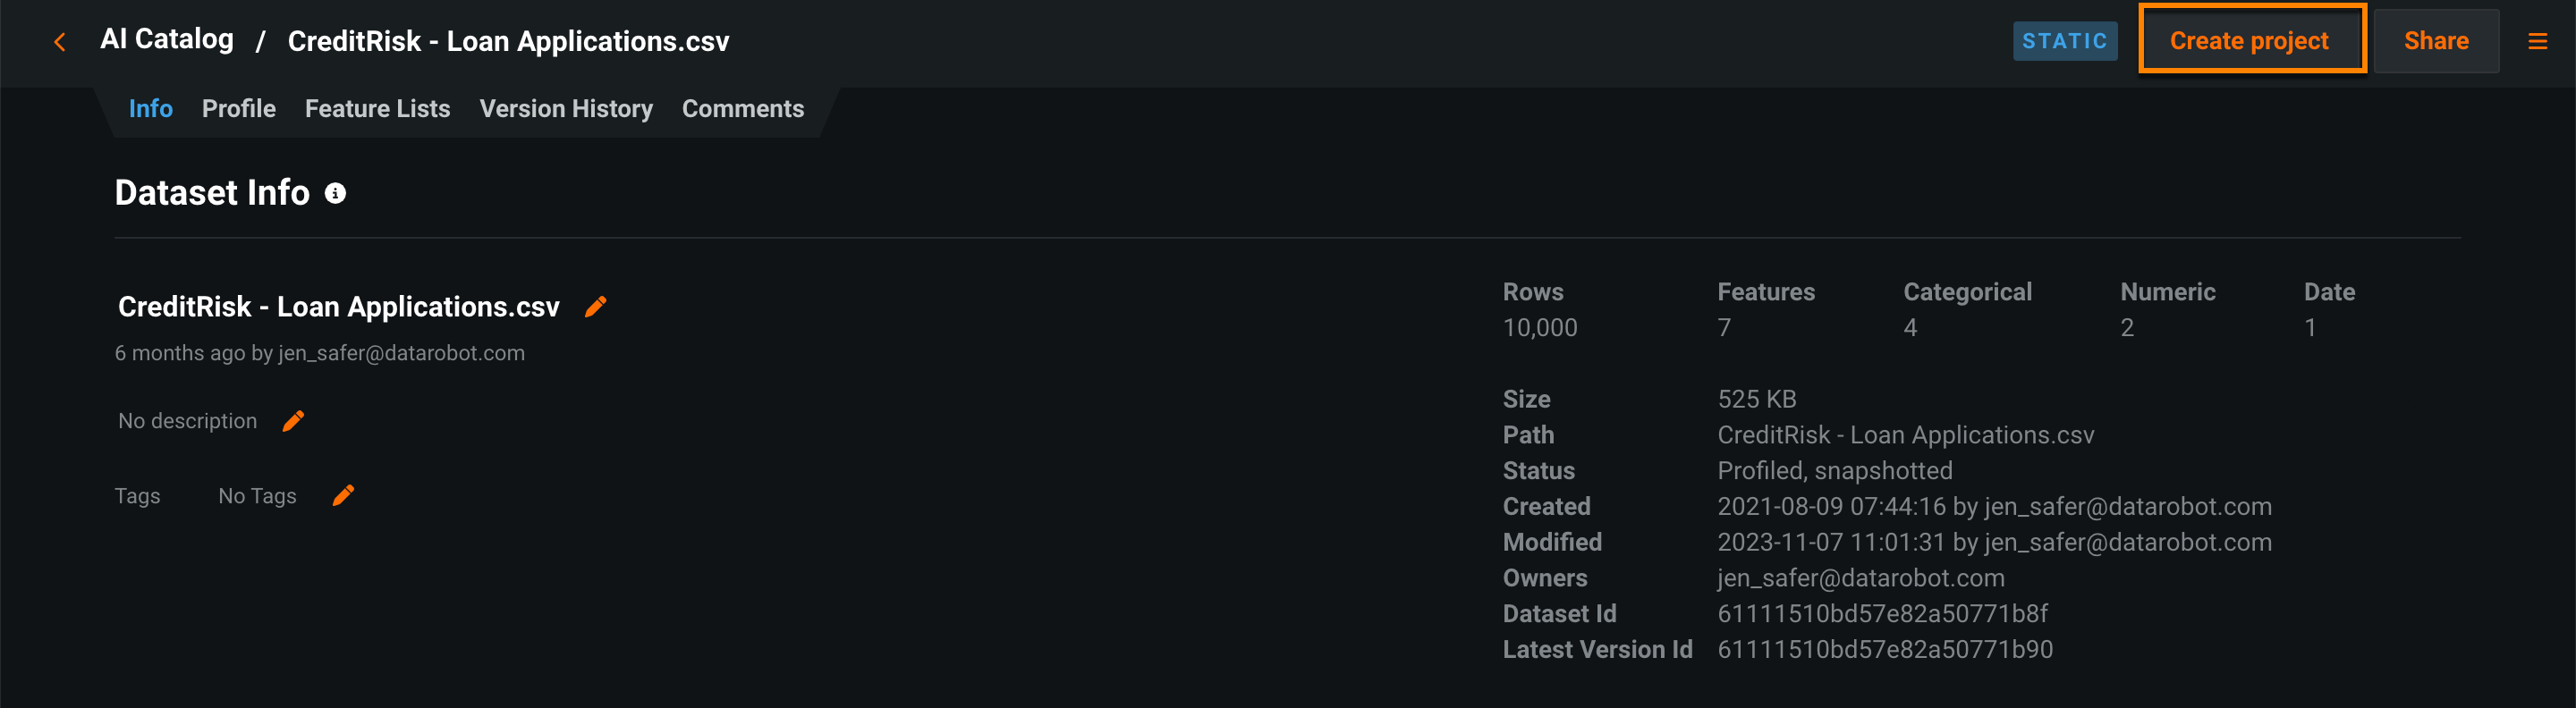The height and width of the screenshot is (708, 2576).
Task: Click the No Tags placeholder text
Action: pyautogui.click(x=257, y=496)
